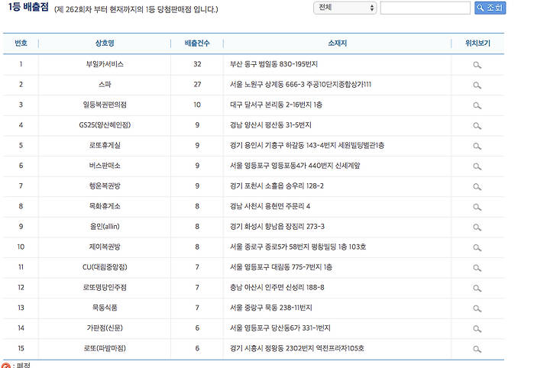This screenshot has height=368, width=550.
Task: Click win count 27 for 스파
Action: [197, 85]
